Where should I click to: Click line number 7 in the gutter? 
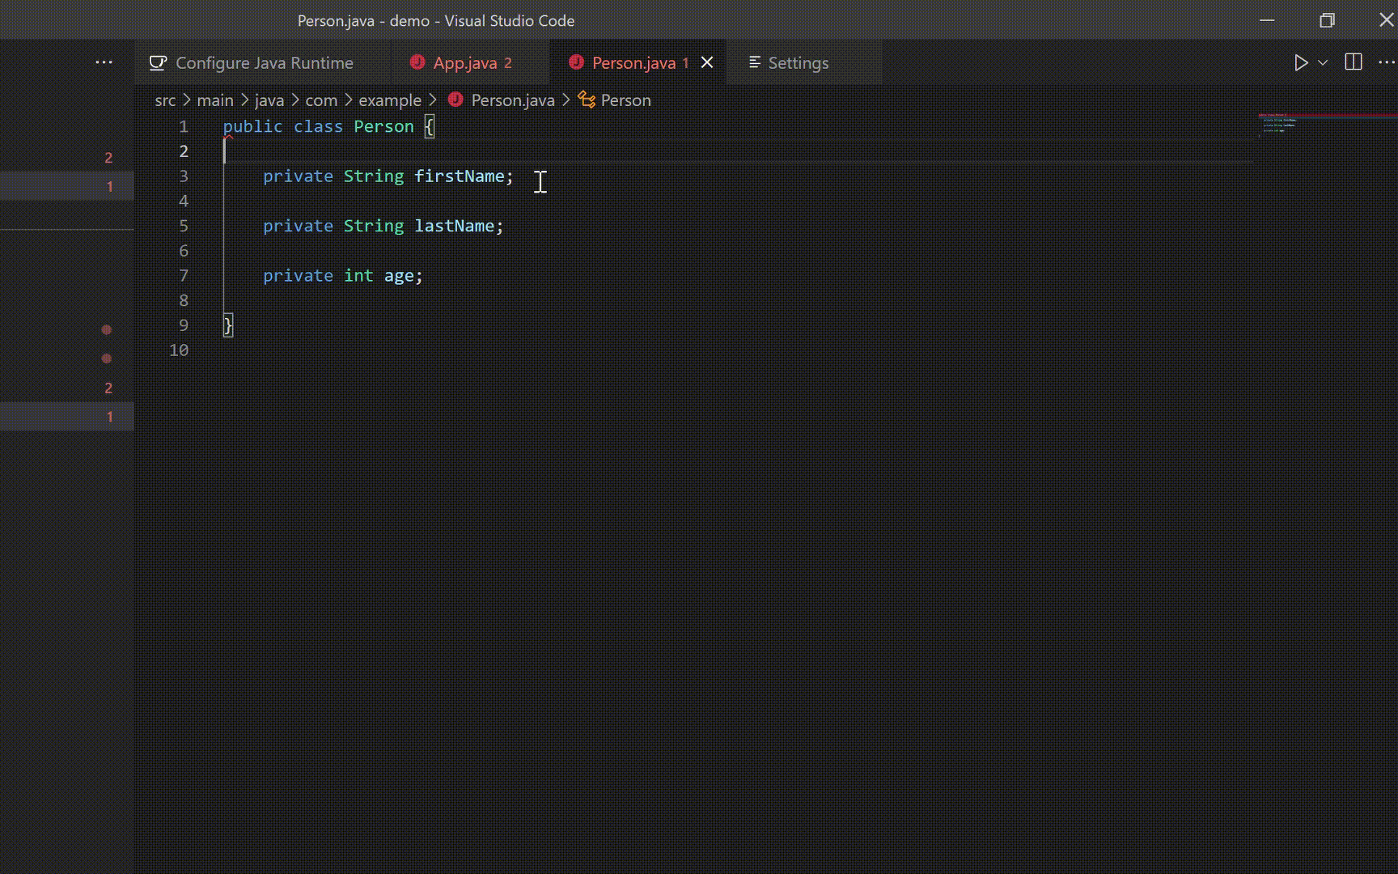point(184,276)
